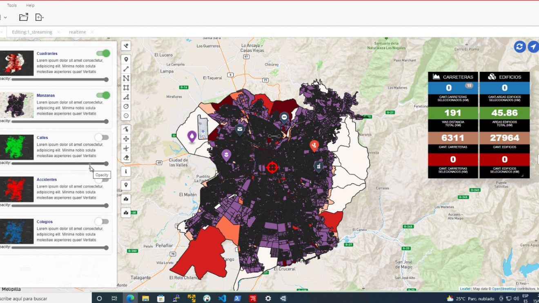Open the OpenStreetMap attribution link
Viewport: 539px width, 303px height.
coord(504,289)
